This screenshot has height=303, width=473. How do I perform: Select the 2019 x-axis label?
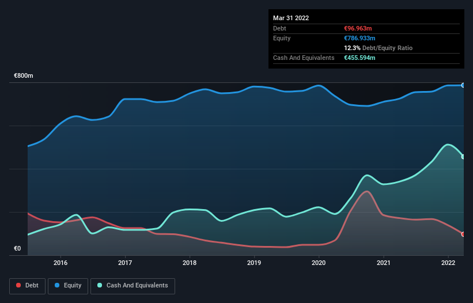(254, 263)
